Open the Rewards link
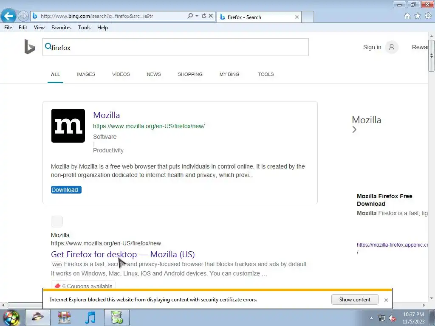The height and width of the screenshot is (326, 435). click(x=420, y=47)
